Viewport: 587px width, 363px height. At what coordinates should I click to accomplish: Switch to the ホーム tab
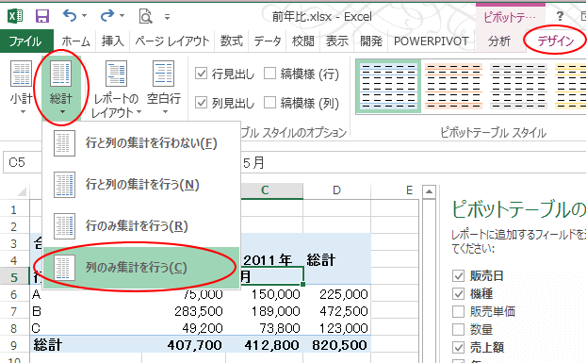pyautogui.click(x=75, y=41)
